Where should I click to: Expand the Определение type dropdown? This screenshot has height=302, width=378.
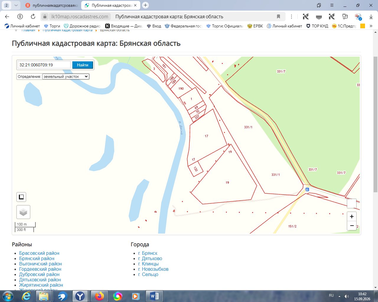(66, 76)
